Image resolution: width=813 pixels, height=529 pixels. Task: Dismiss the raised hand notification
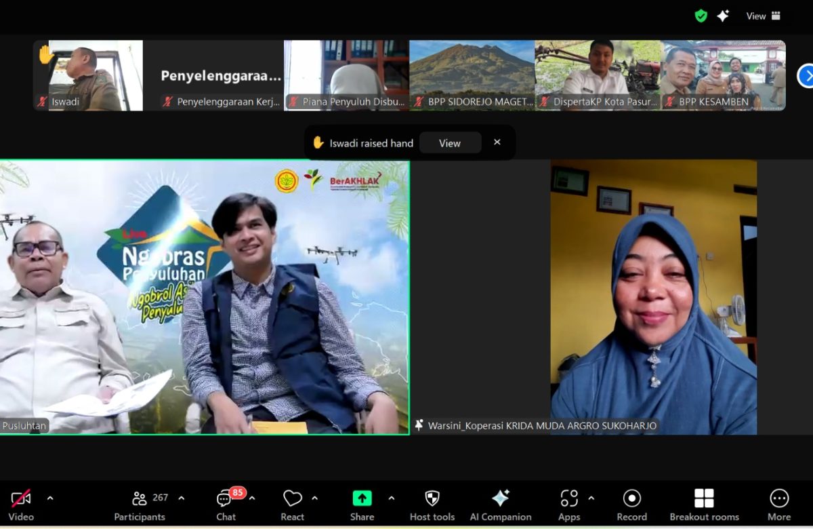497,142
